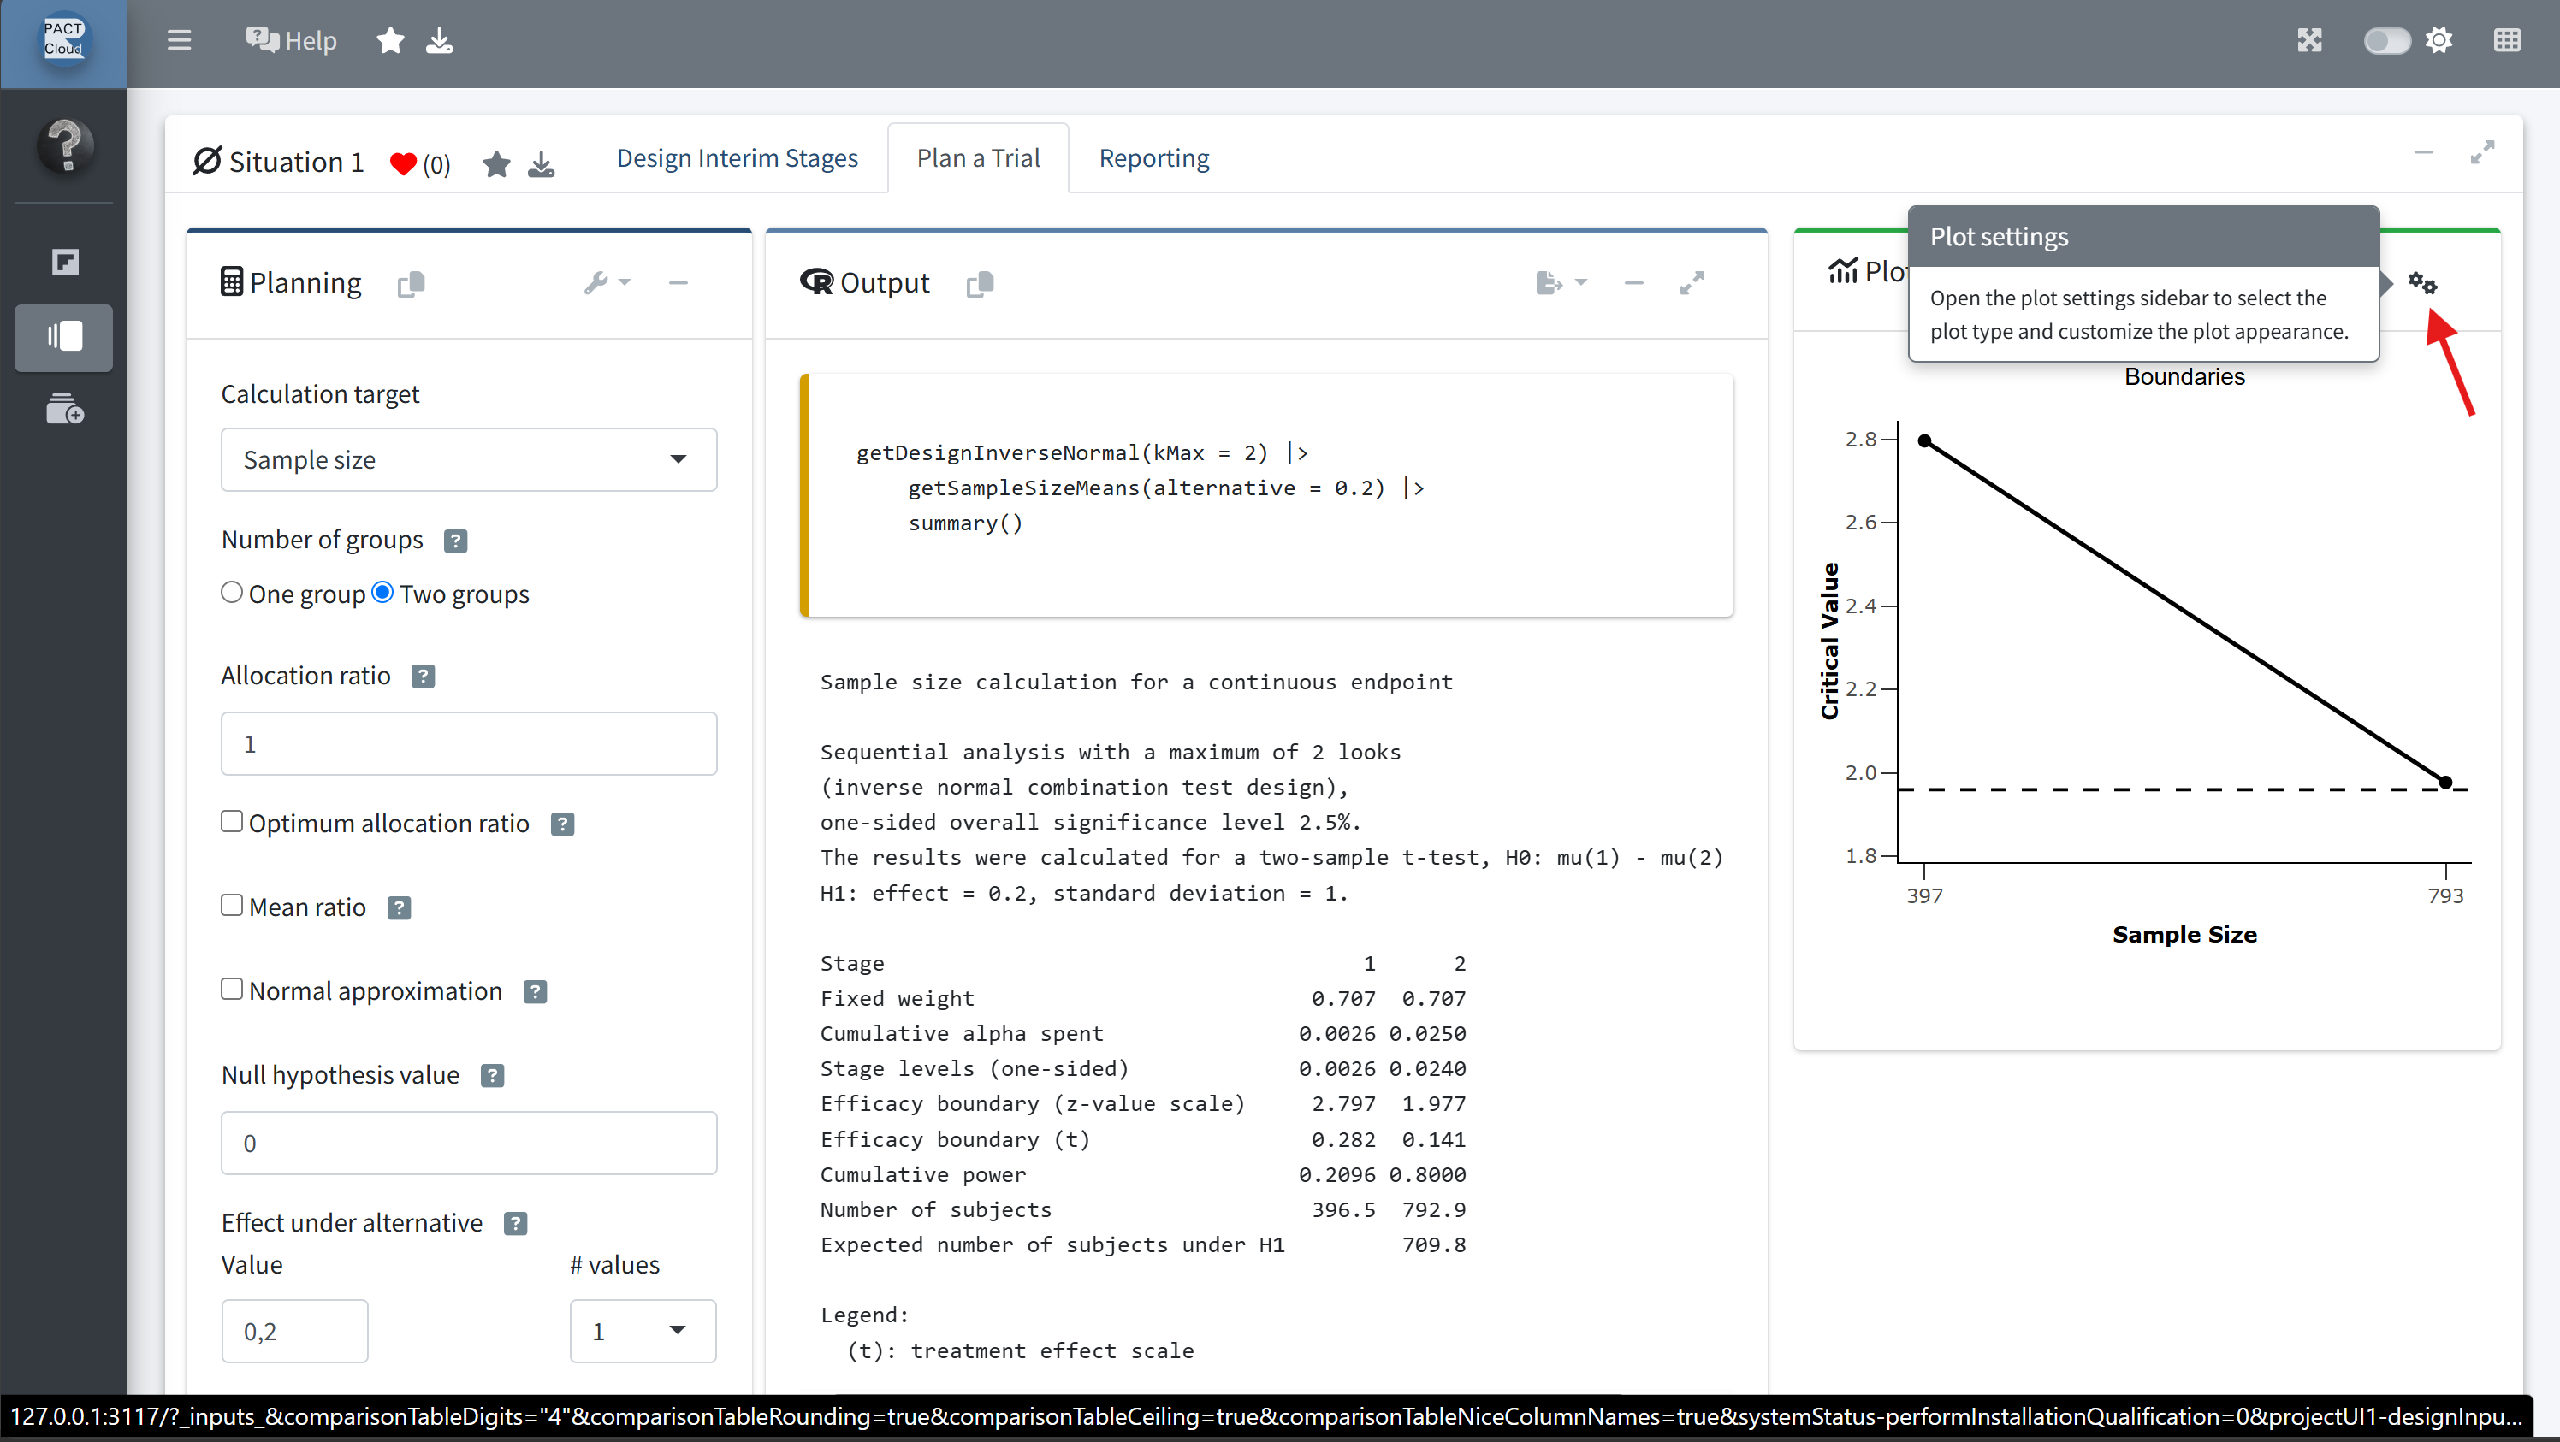Click the add dataset sidebar icon
2560x1442 pixels.
64,409
